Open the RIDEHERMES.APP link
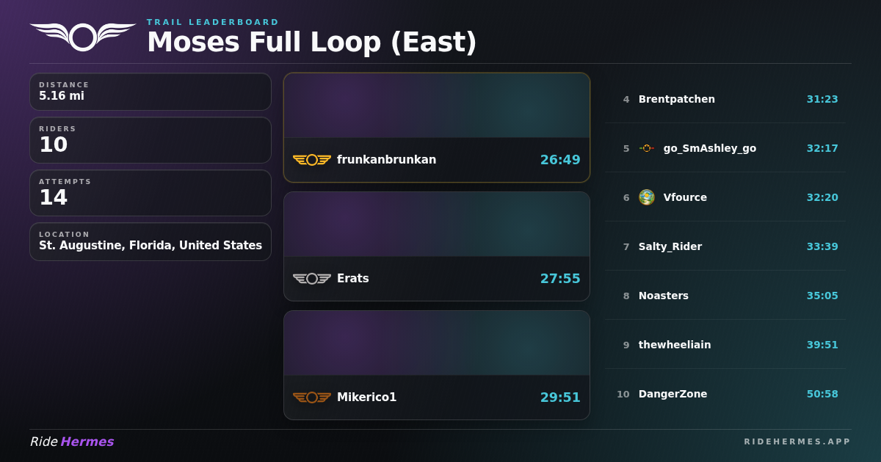Image resolution: width=881 pixels, height=462 pixels. [797, 441]
